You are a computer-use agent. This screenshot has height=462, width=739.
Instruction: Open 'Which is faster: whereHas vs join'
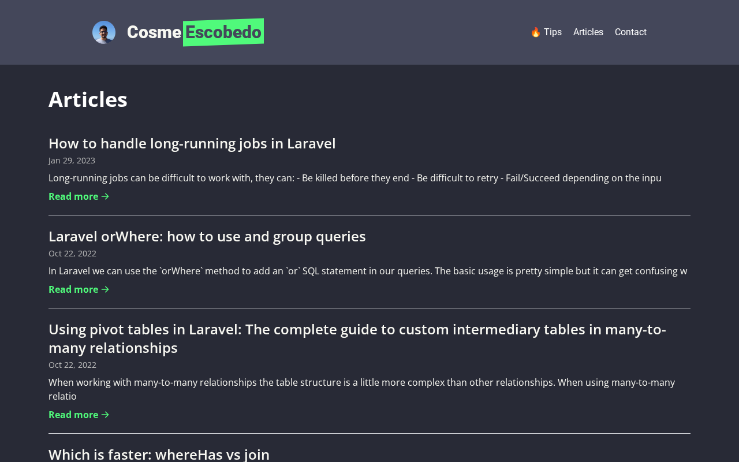coord(159,454)
